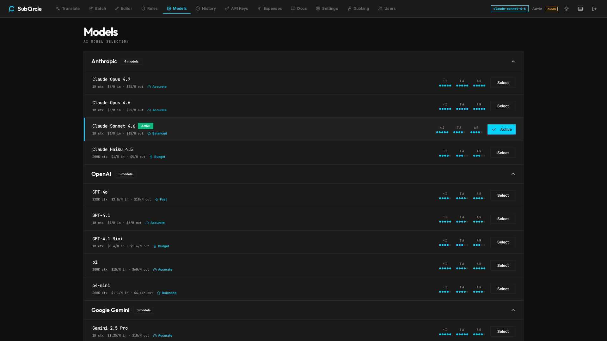Viewport: 607px width, 341px height.
Task: Select the Claude Opus 4.7 model
Action: [503, 83]
